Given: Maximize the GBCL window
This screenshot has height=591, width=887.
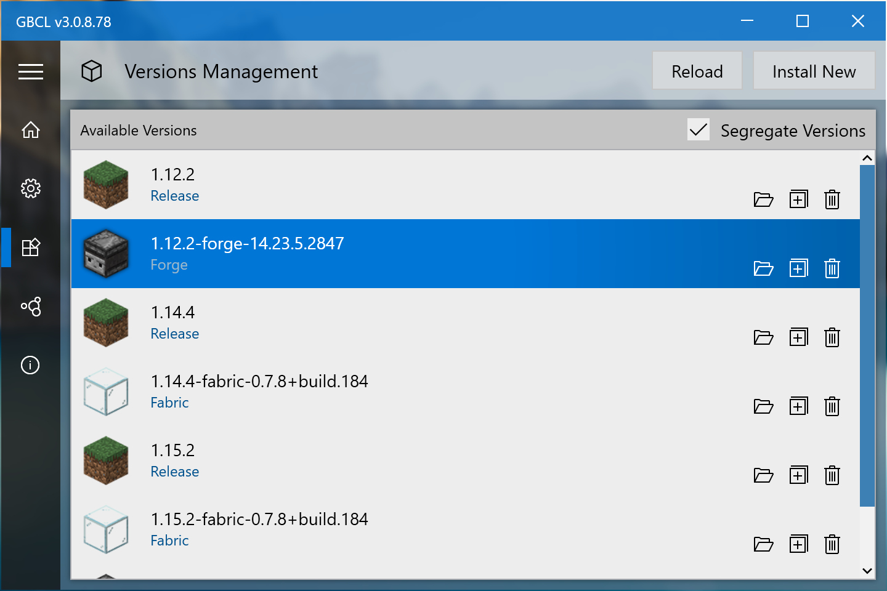Looking at the screenshot, I should click(x=803, y=21).
